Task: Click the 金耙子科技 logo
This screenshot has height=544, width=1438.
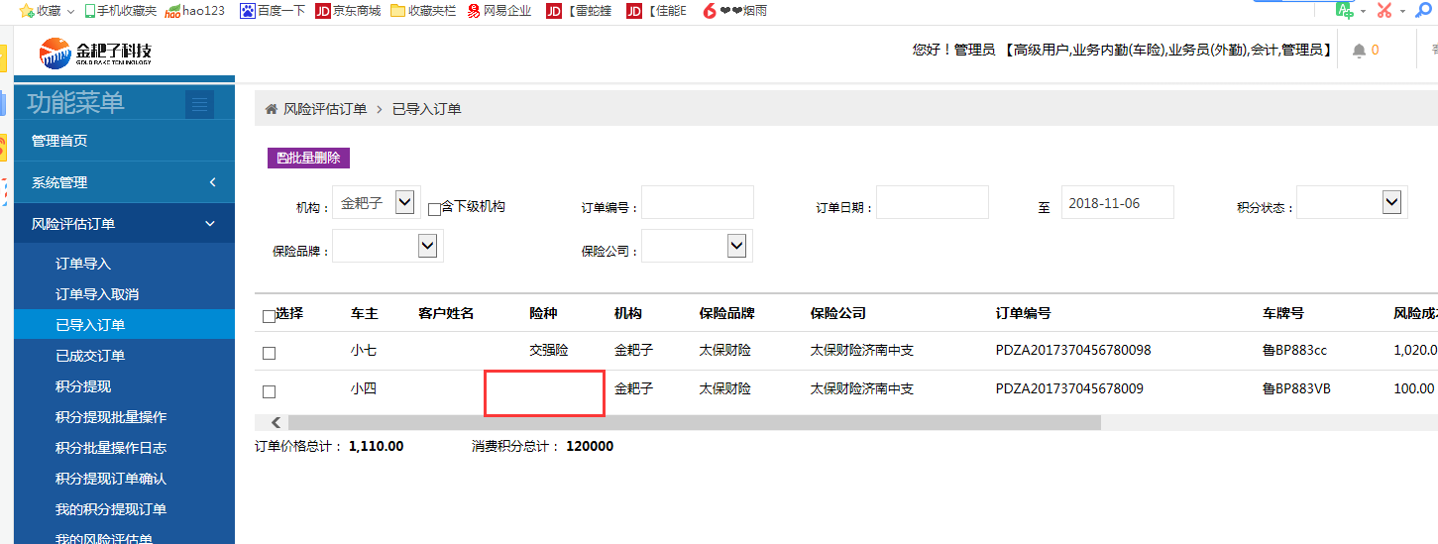Action: pyautogui.click(x=96, y=53)
